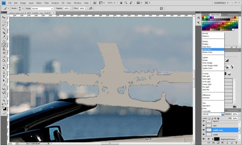Select the Path Selection tool
This screenshot has width=242, height=145.
coord(4,80)
